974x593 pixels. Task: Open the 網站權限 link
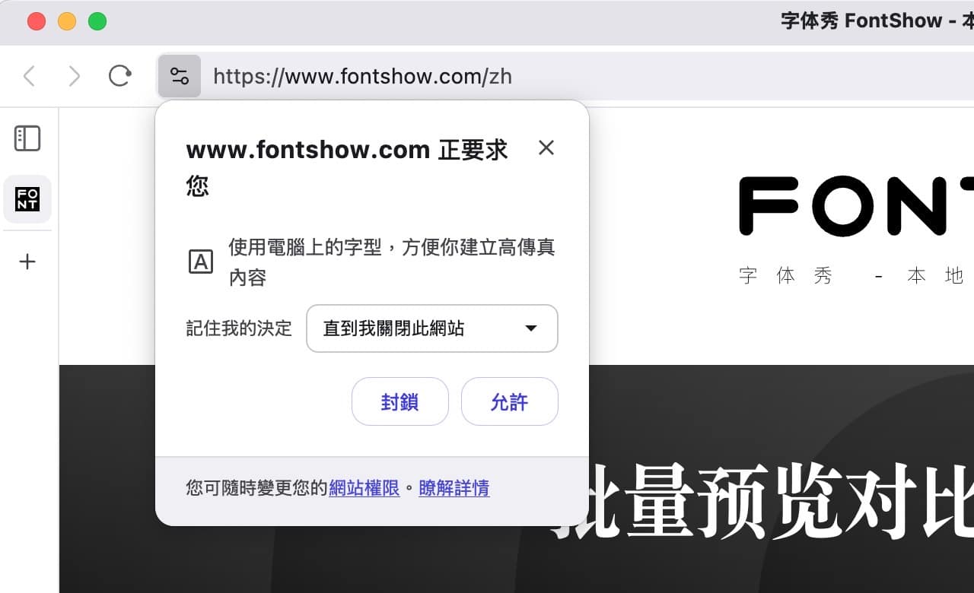pyautogui.click(x=364, y=488)
